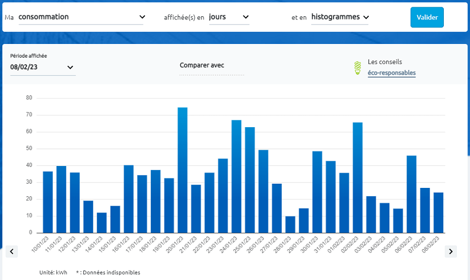Click the bar for 20/01/23
The height and width of the screenshot is (280, 470).
point(182,170)
